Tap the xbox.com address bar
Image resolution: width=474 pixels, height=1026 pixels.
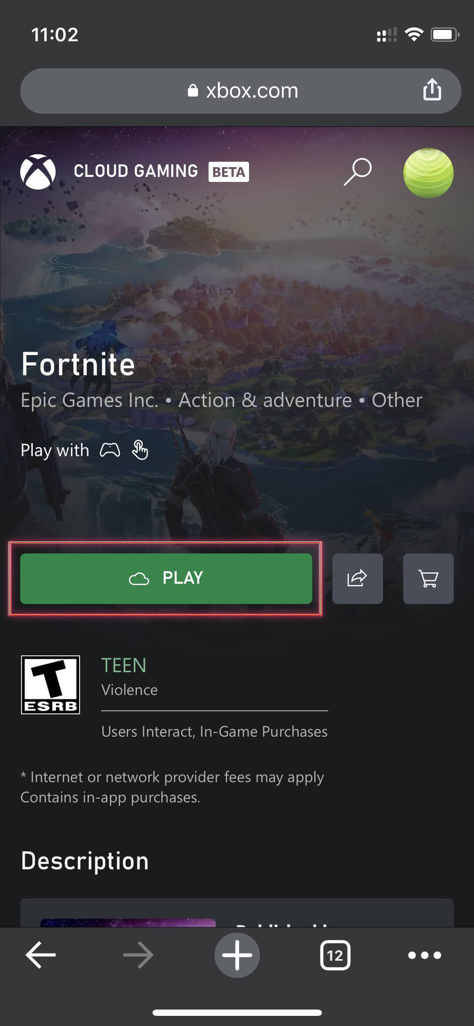coord(240,91)
